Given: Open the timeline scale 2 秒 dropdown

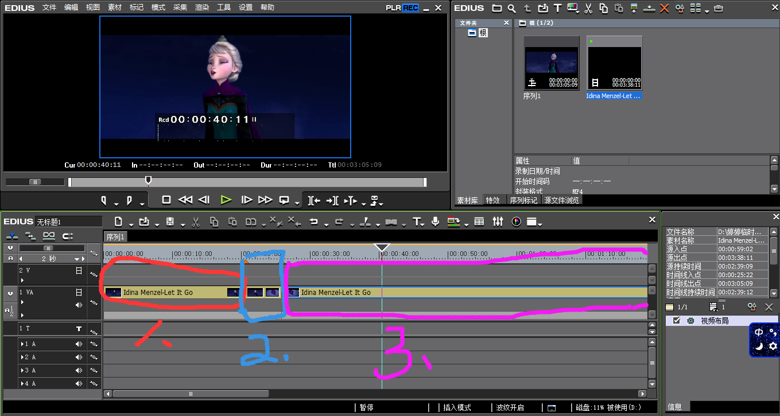Looking at the screenshot, I should 77,259.
